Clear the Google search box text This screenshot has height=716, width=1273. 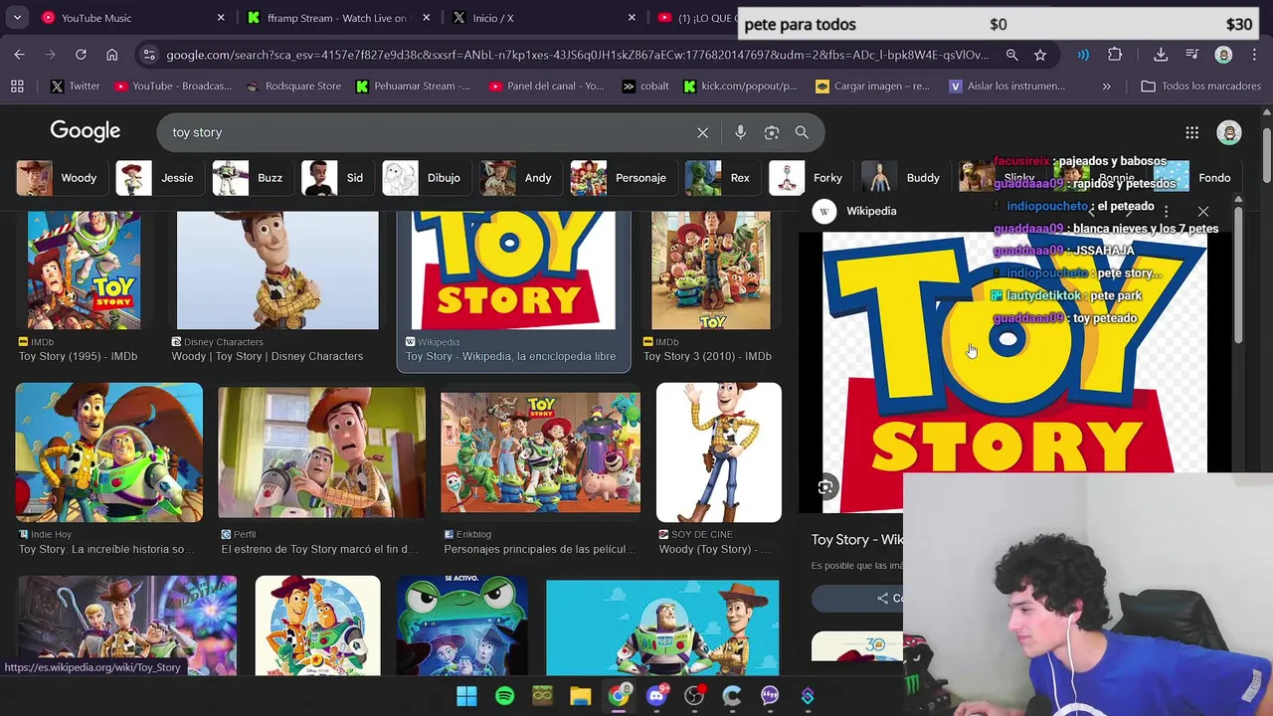[x=702, y=132]
